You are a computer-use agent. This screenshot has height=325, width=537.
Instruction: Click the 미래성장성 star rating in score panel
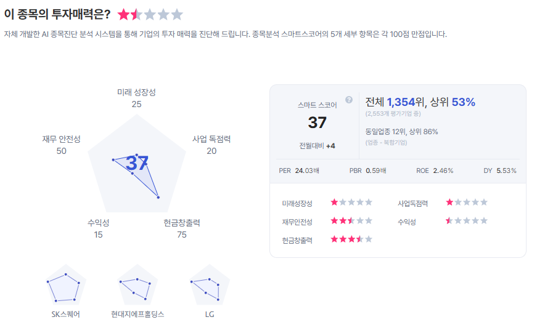pyautogui.click(x=351, y=202)
